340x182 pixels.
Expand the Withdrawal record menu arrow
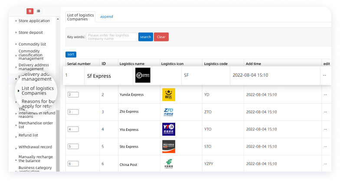point(16,148)
